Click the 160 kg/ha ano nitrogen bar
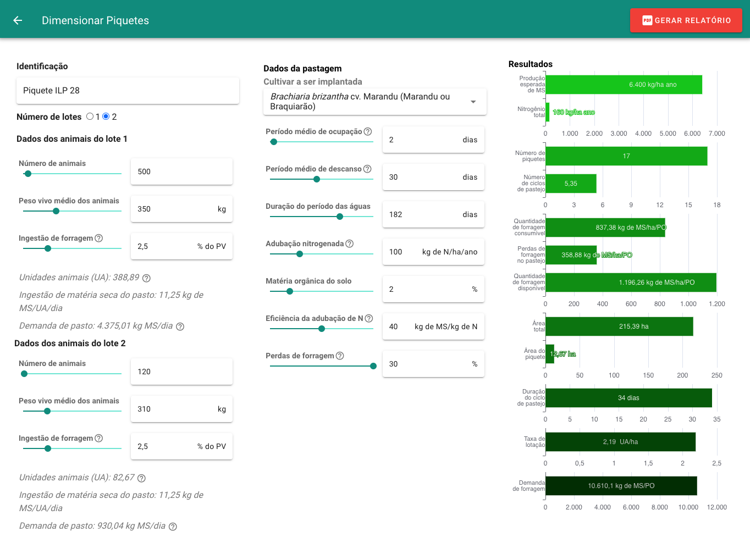The width and height of the screenshot is (750, 543). 547,112
